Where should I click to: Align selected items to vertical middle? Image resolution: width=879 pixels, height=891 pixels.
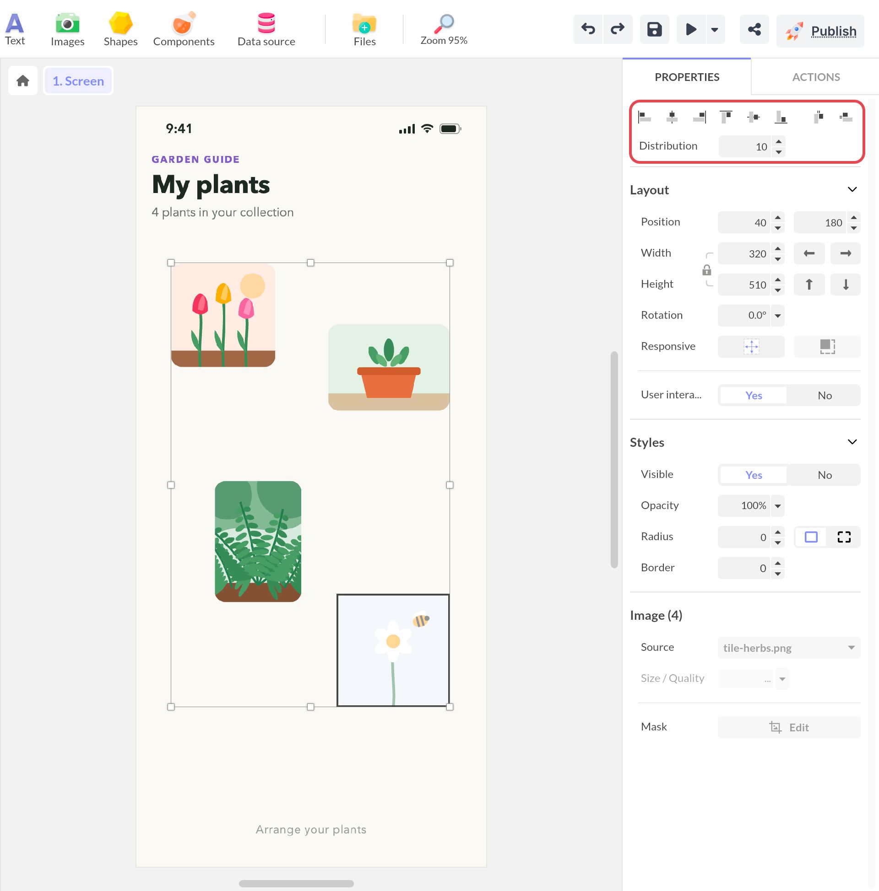point(754,117)
